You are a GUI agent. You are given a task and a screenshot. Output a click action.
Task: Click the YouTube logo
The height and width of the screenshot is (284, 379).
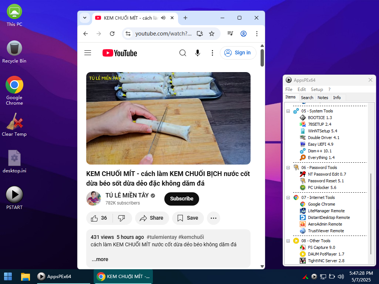click(x=120, y=53)
